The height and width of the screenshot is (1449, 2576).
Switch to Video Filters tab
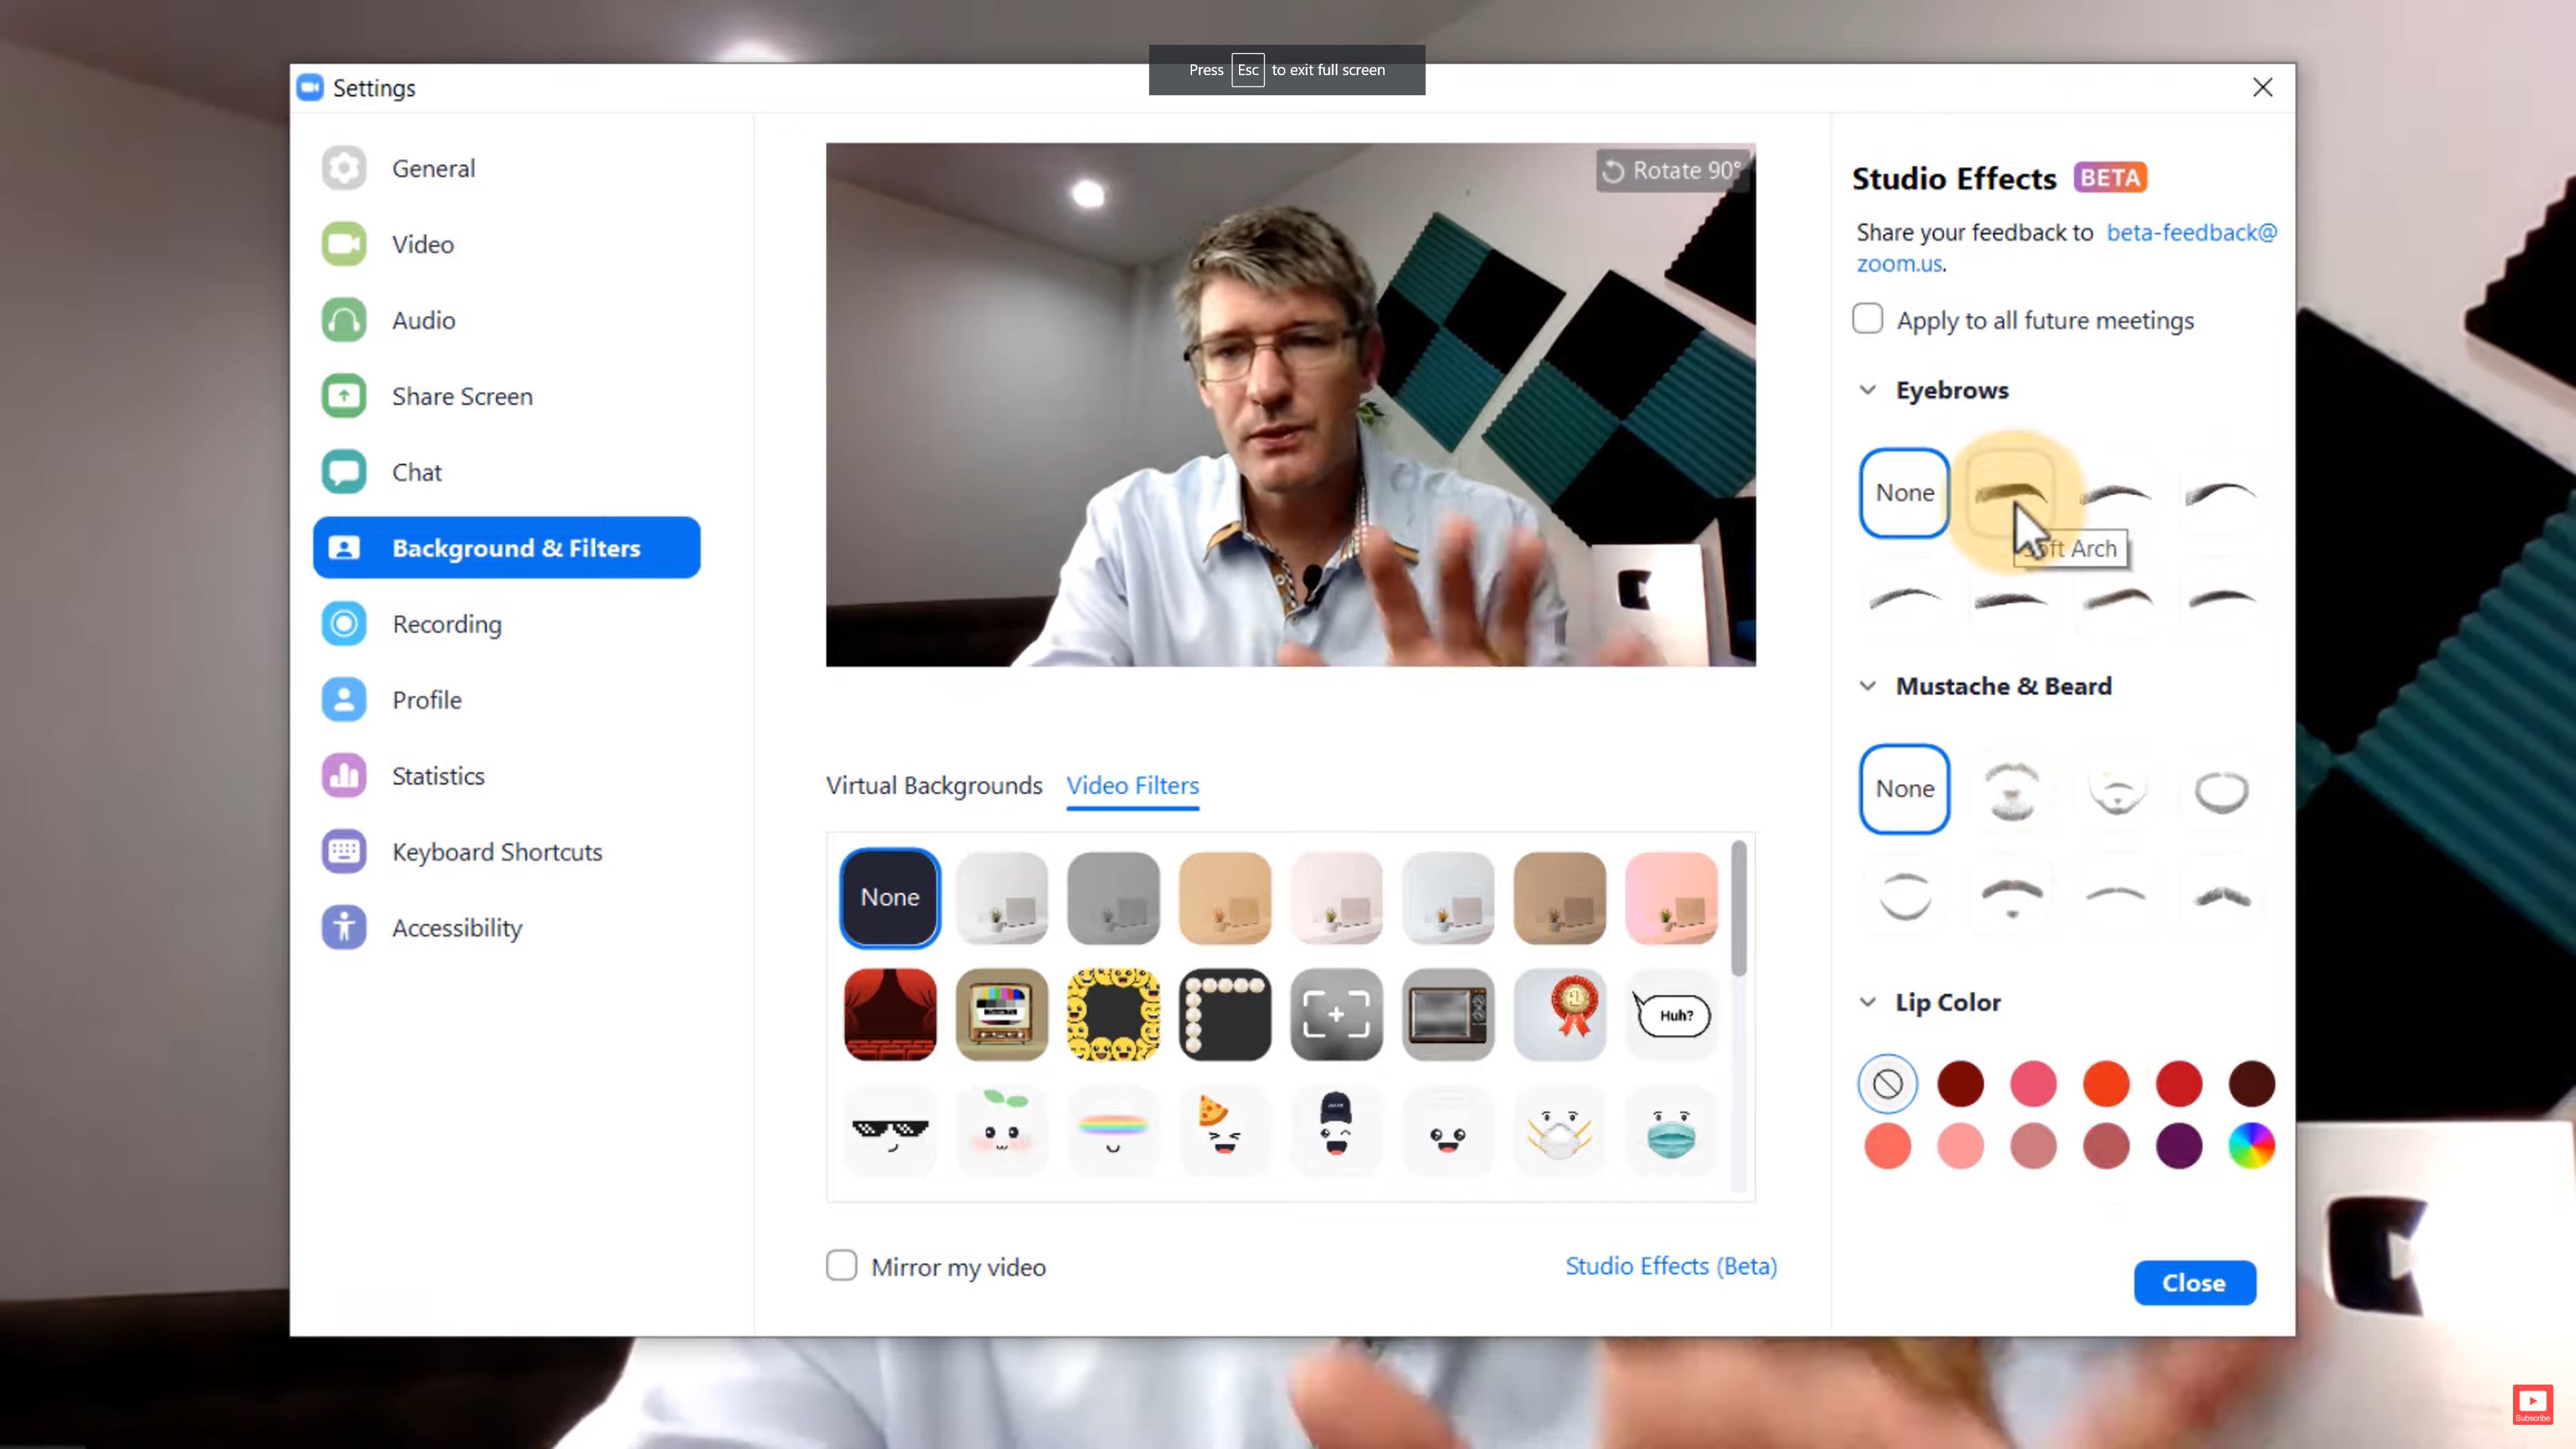(1132, 784)
